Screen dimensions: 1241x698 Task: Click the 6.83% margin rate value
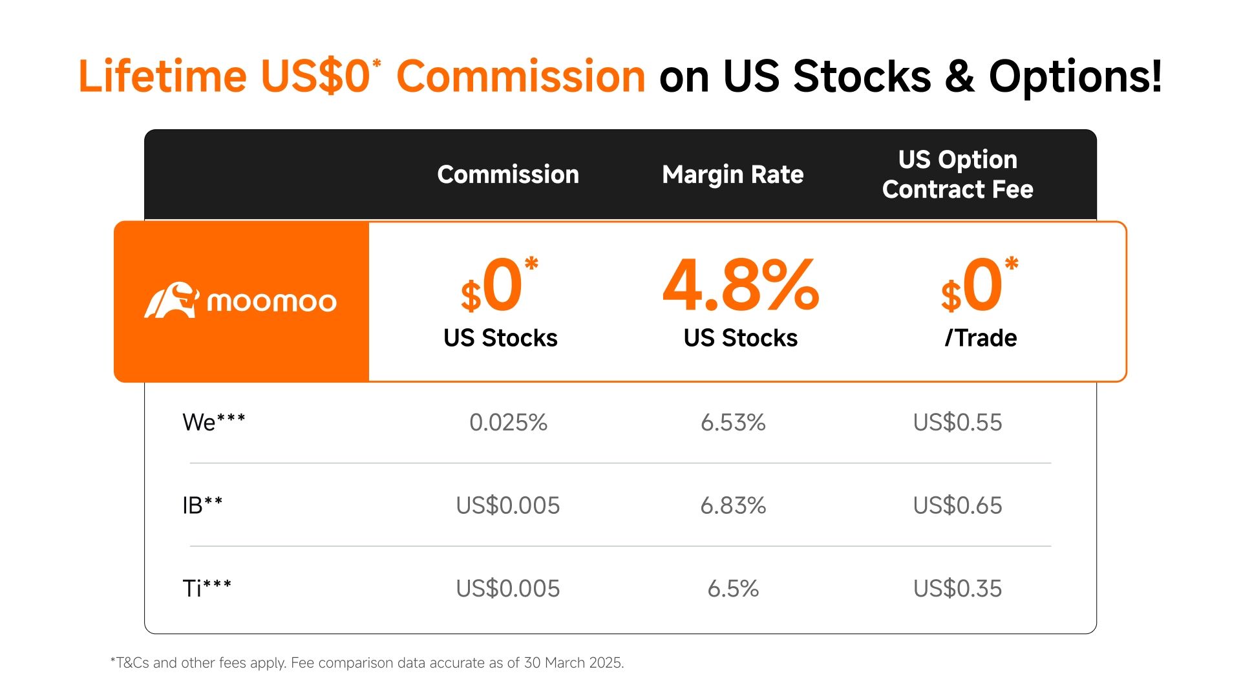[x=733, y=505]
